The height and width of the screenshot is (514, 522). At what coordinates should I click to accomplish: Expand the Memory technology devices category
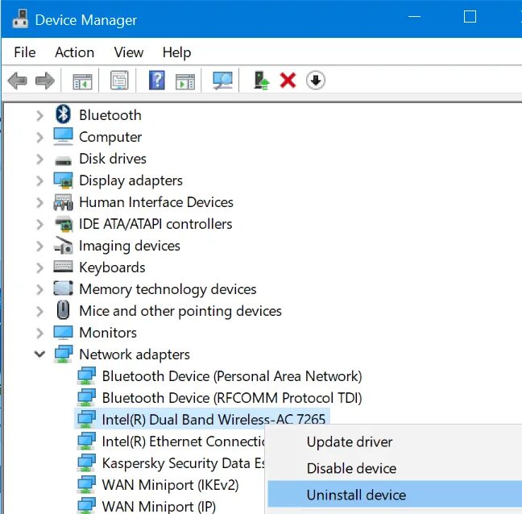coord(39,289)
